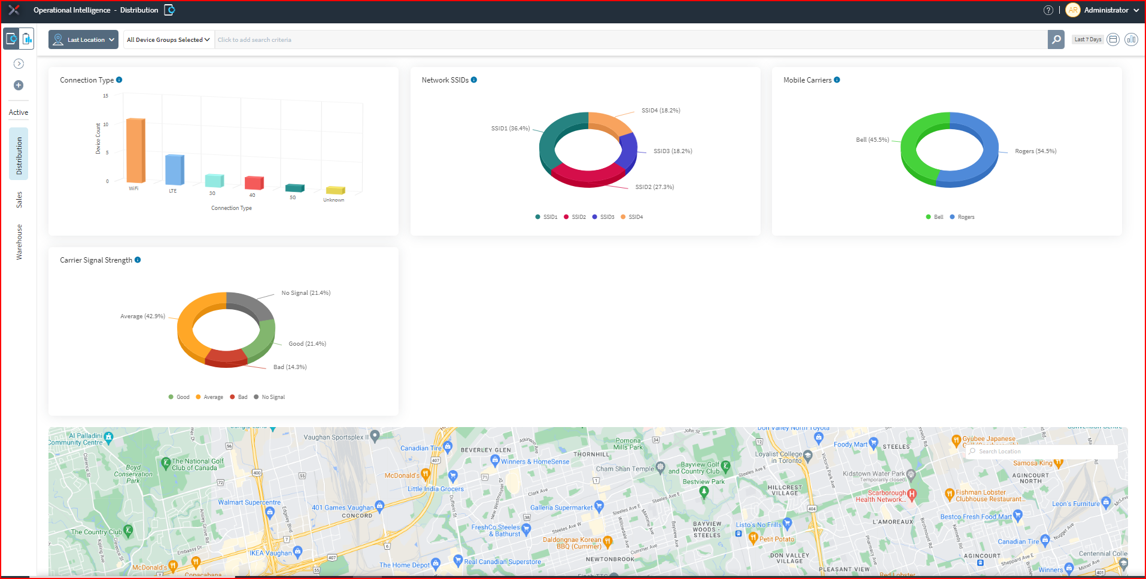Click the blue LTE bar in the chart
The height and width of the screenshot is (579, 1146).
point(175,169)
